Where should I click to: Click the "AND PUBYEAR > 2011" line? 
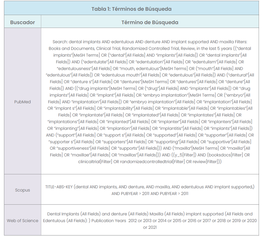(x=150, y=193)
